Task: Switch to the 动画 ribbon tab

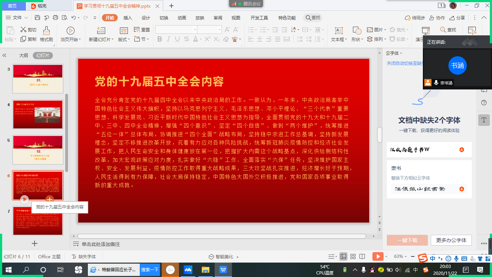Action: pos(182,18)
